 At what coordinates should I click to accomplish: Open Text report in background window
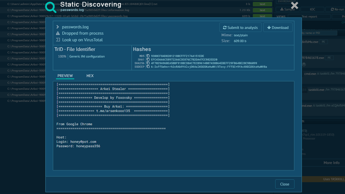tap(309, 17)
